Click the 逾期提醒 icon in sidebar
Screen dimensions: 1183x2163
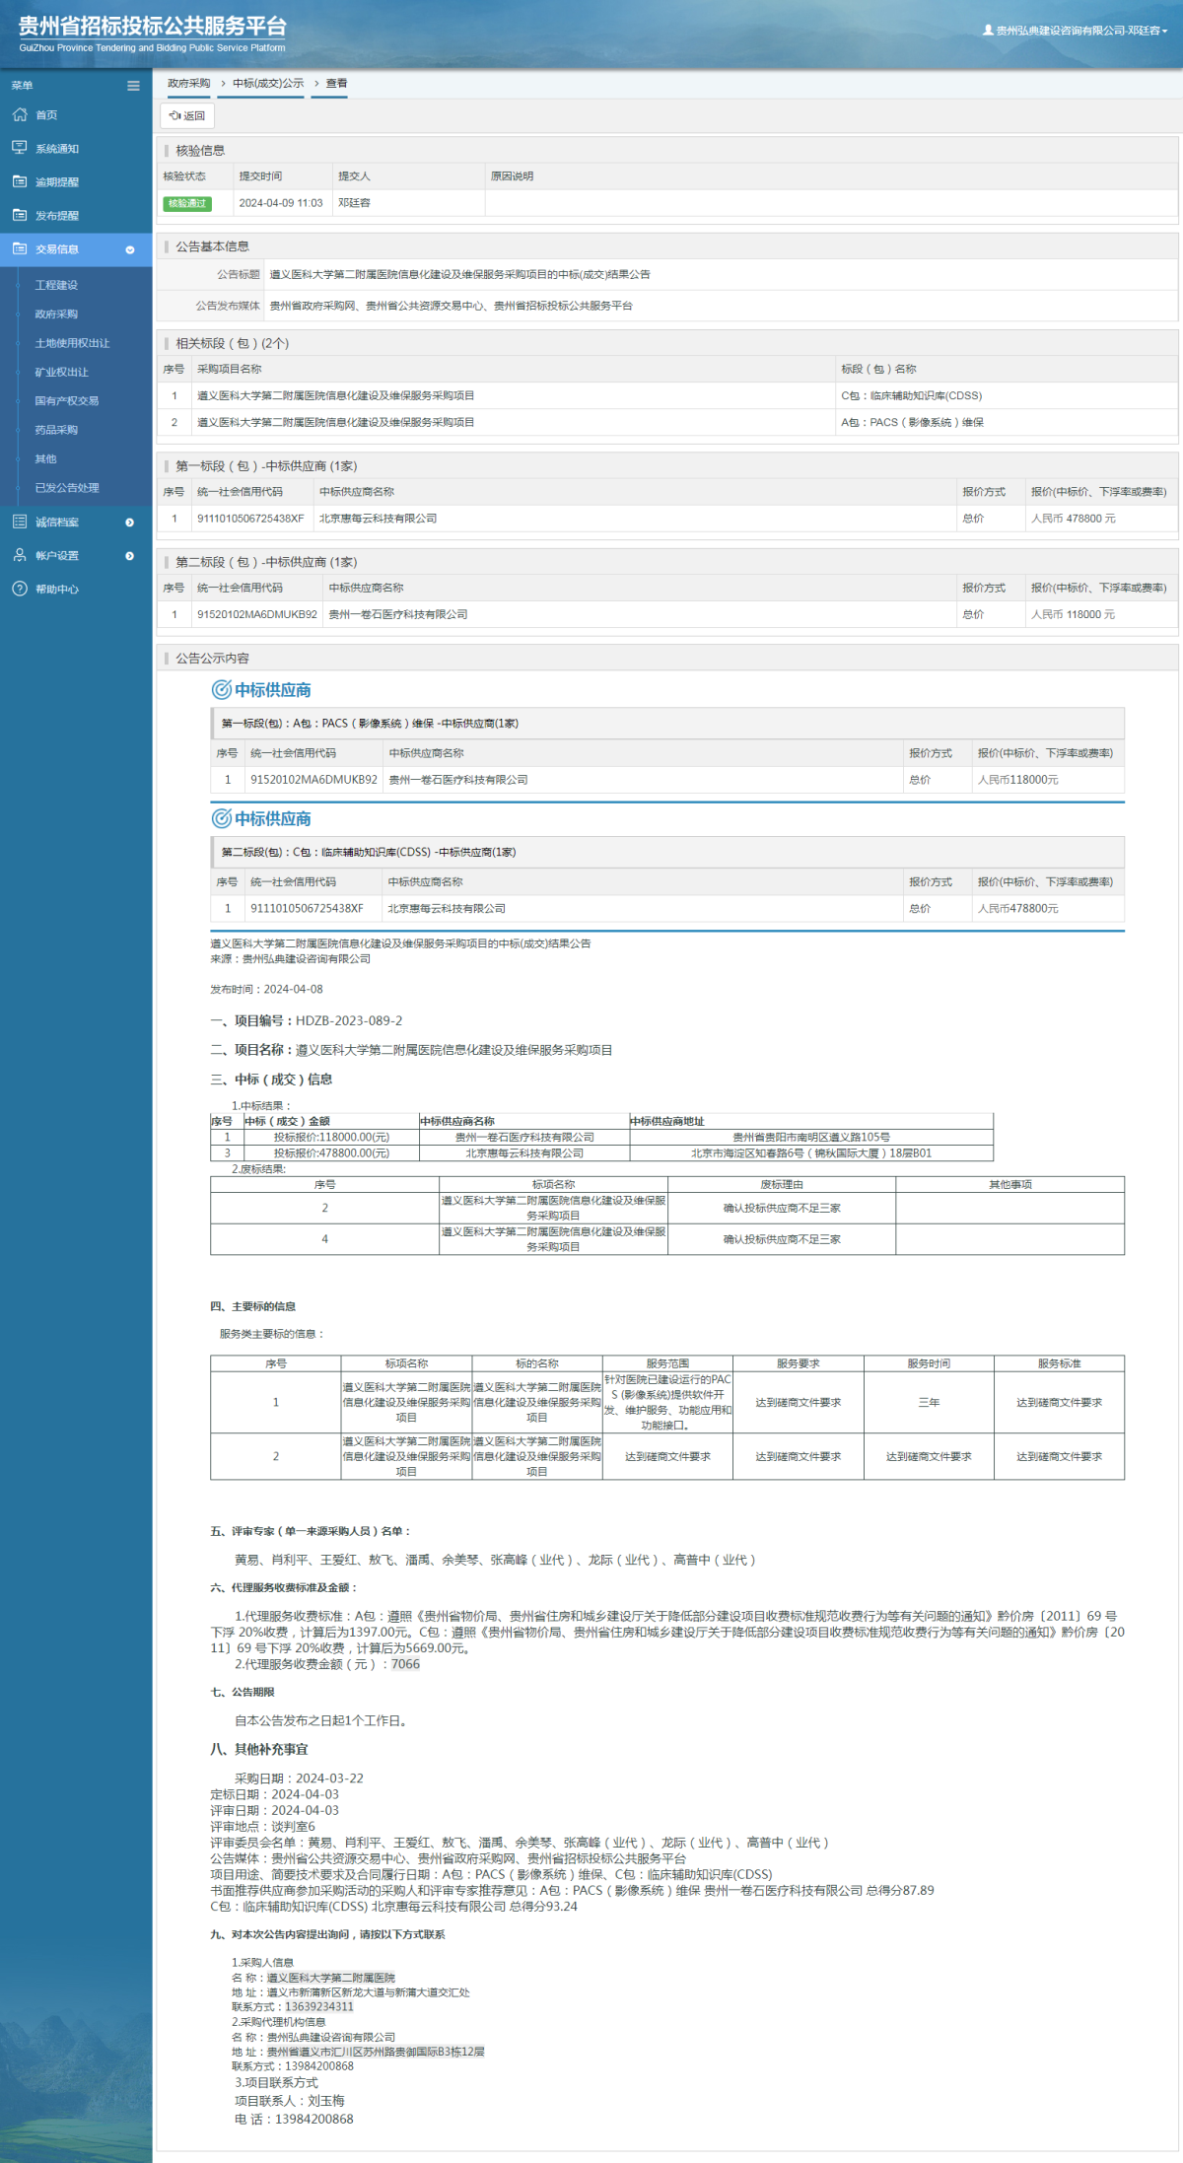click(20, 181)
